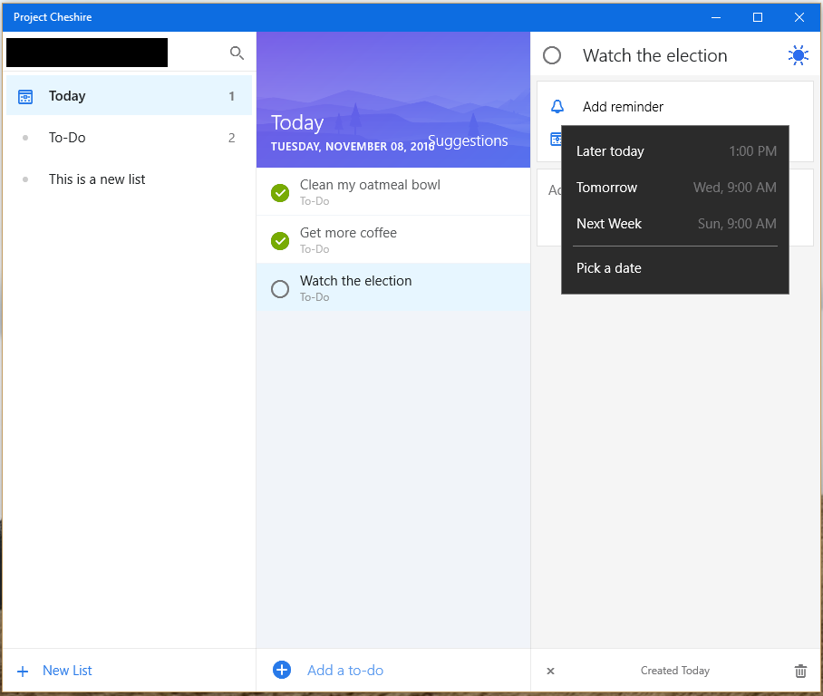The width and height of the screenshot is (823, 696).
Task: Close detail pane with X icon
Action: 550,671
